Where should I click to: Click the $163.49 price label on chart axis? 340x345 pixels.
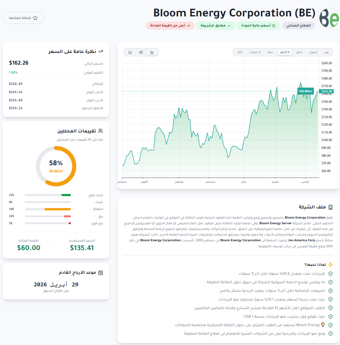coord(326,91)
